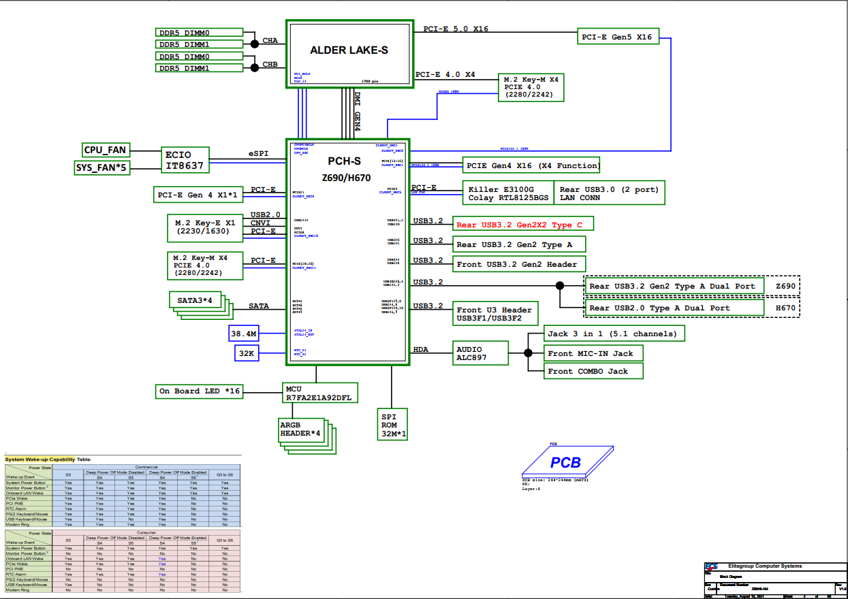848x599 pixels.
Task: Click Elitegroup Computer Systems in title block
Action: (765, 566)
